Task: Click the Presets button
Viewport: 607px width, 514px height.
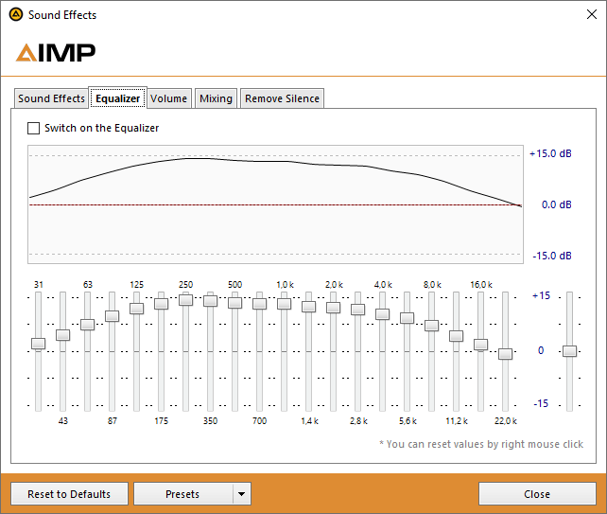Action: coord(182,494)
